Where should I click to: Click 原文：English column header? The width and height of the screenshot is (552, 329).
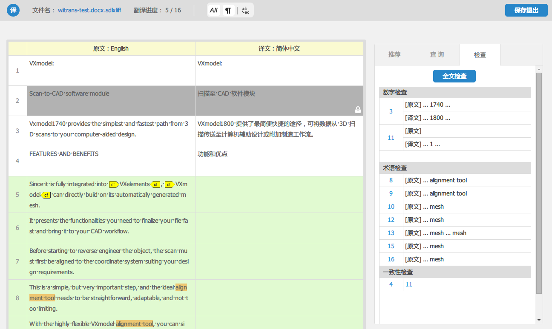(111, 48)
